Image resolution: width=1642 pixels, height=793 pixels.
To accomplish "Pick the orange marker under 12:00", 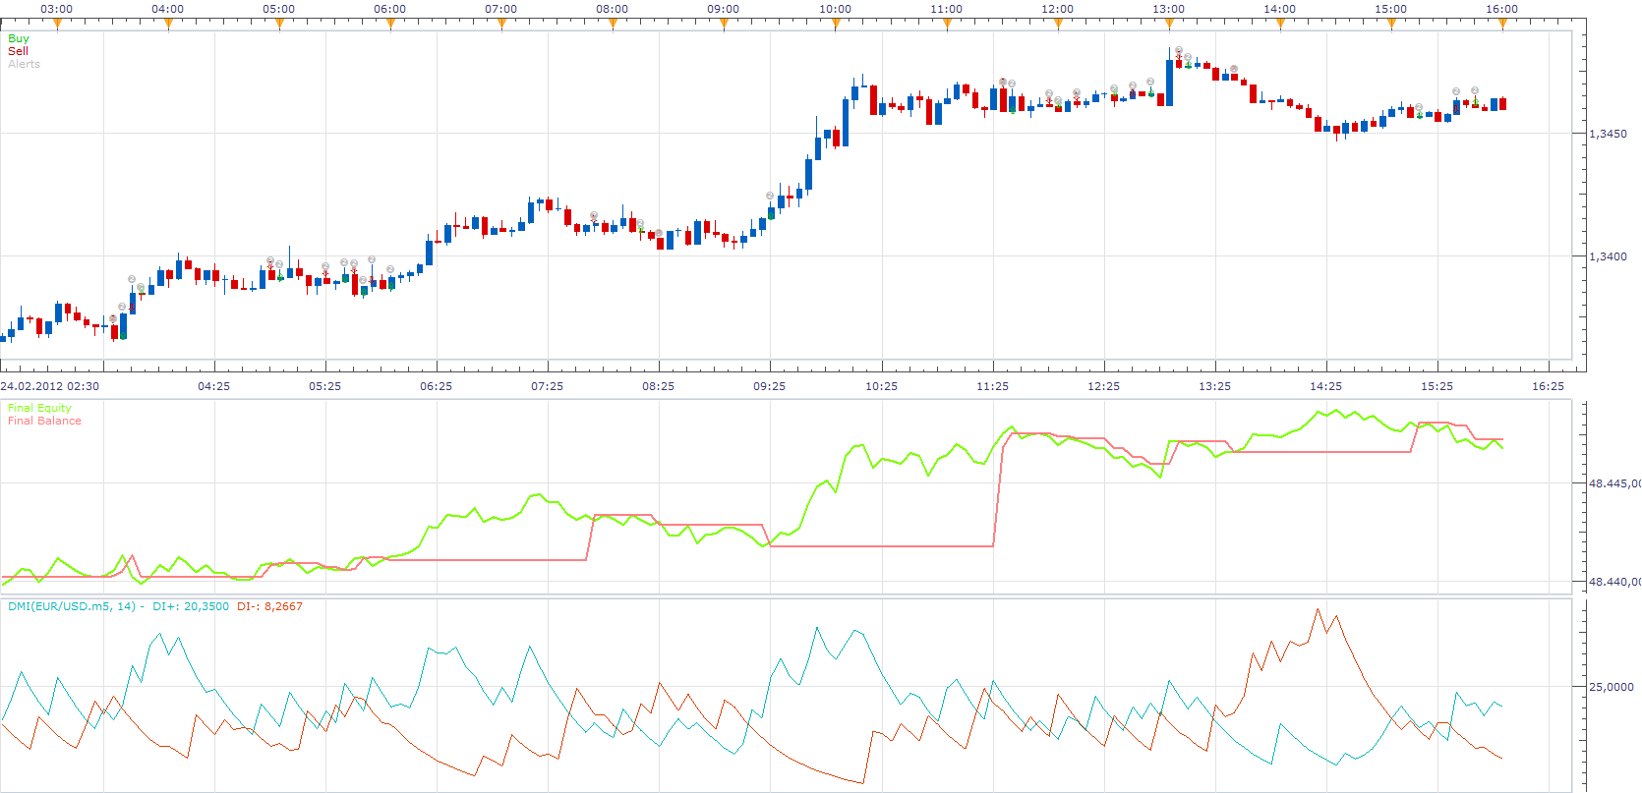I will click(x=1058, y=25).
